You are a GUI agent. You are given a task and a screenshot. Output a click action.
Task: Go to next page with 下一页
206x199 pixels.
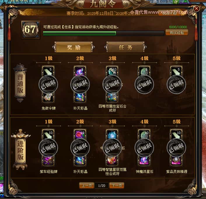pos(117,185)
